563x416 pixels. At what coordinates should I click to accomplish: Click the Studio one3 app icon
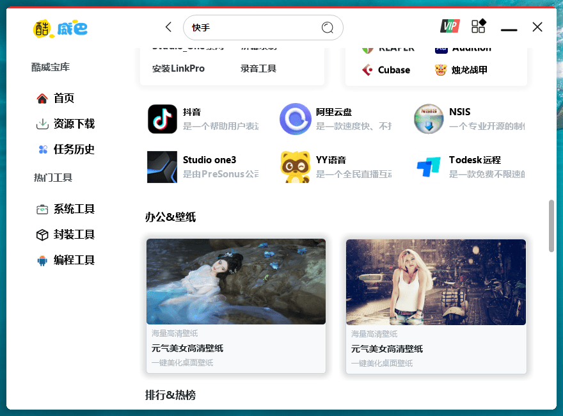(163, 167)
